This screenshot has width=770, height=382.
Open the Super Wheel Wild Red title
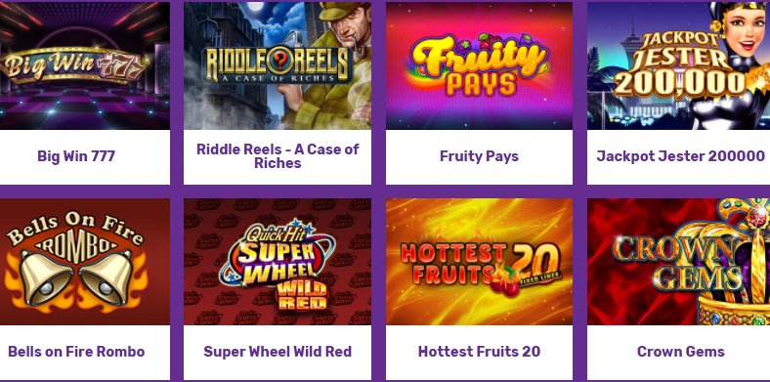click(278, 352)
